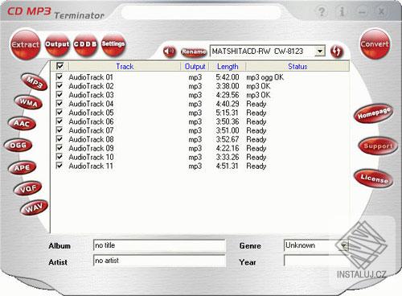The width and height of the screenshot is (402, 296).
Task: Uncheck AudioTrack 08 checkbox
Action: pos(59,139)
